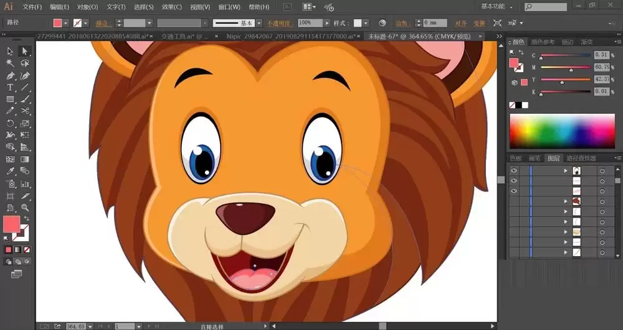Choose the Rectangle shape tool
The width and height of the screenshot is (623, 330).
click(11, 99)
